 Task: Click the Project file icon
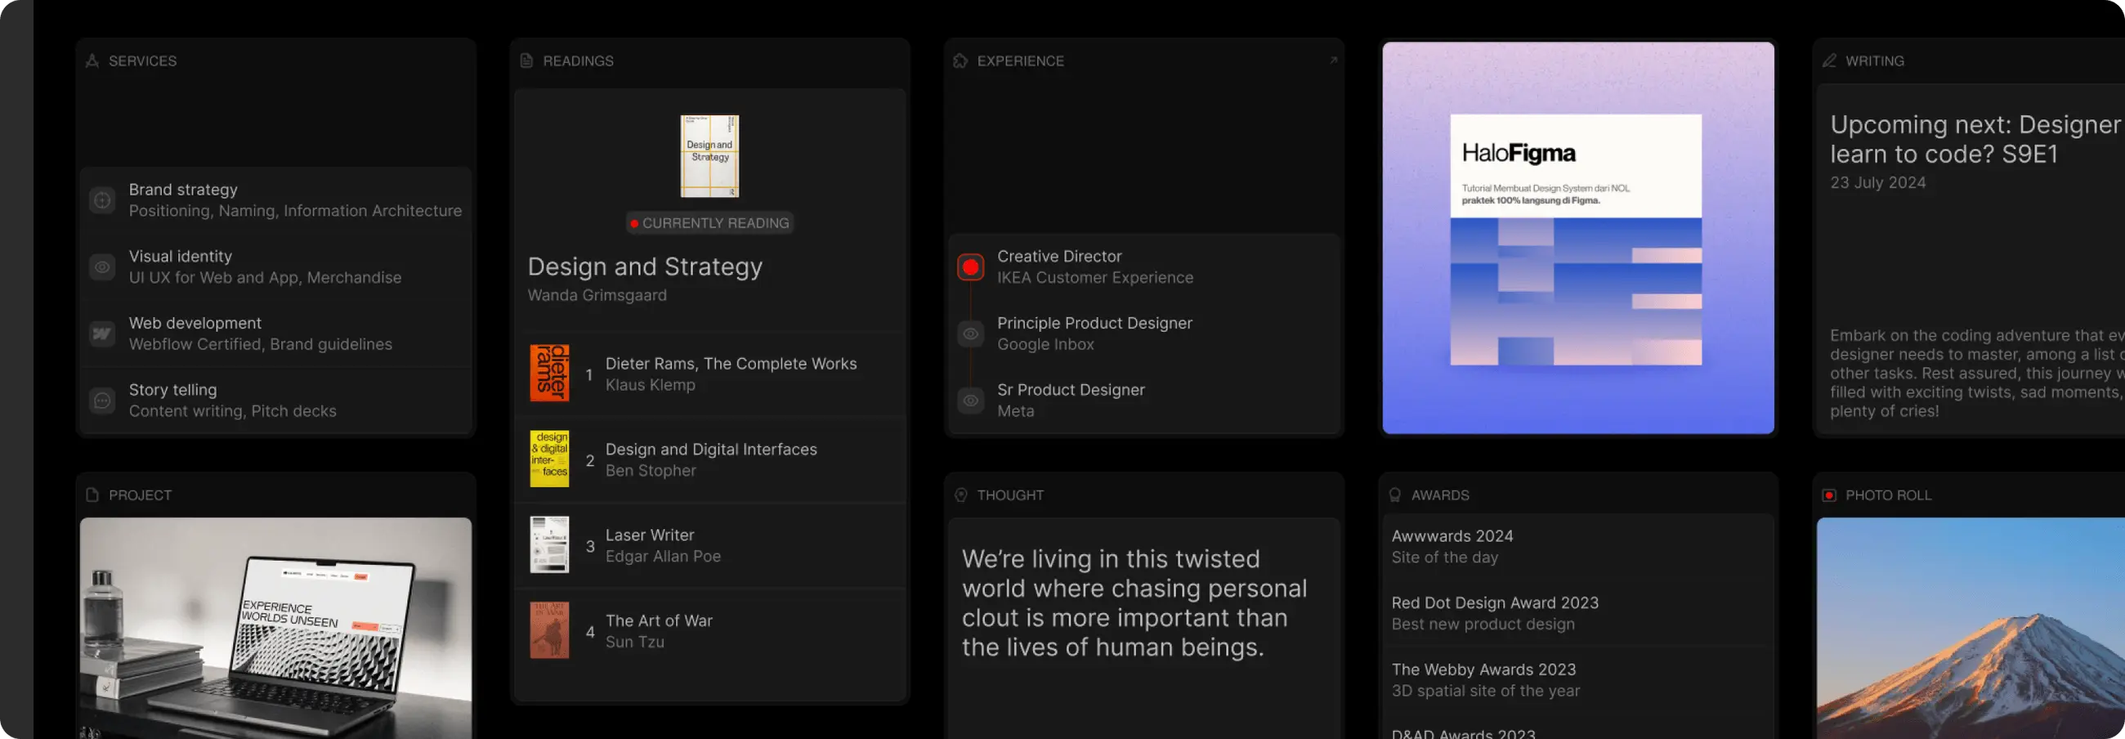92,495
